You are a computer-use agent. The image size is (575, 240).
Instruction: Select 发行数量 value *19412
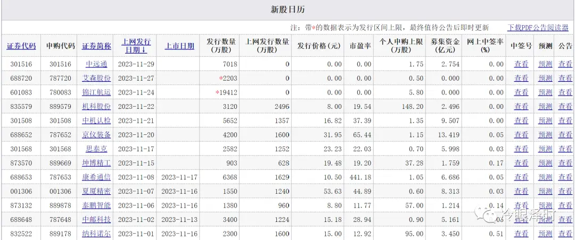(226, 92)
